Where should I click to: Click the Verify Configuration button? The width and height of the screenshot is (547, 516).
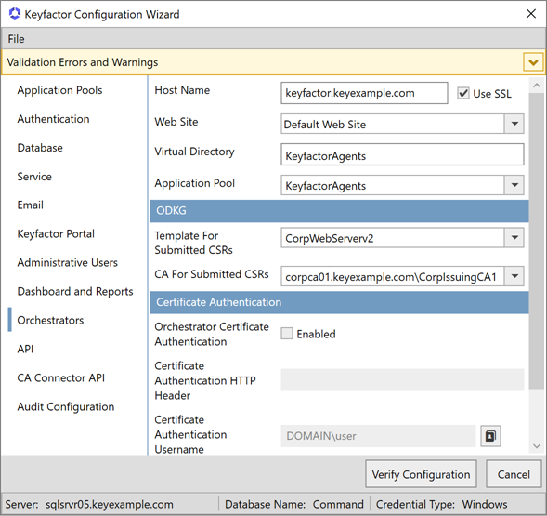click(x=421, y=474)
